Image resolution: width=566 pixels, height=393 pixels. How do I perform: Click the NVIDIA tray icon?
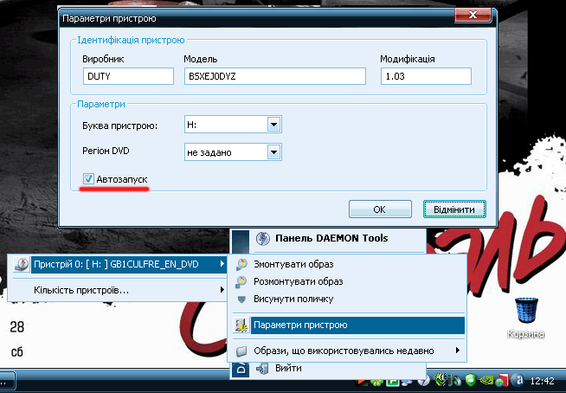pyautogui.click(x=486, y=380)
